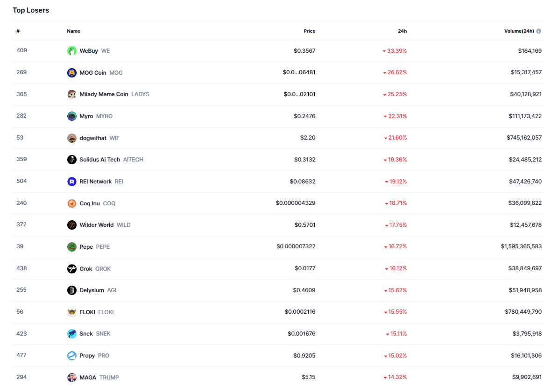
Task: Click the REI Network logo icon
Action: tap(71, 182)
